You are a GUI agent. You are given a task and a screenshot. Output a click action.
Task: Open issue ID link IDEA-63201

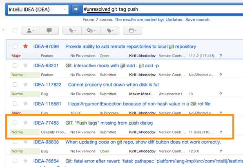46,66
